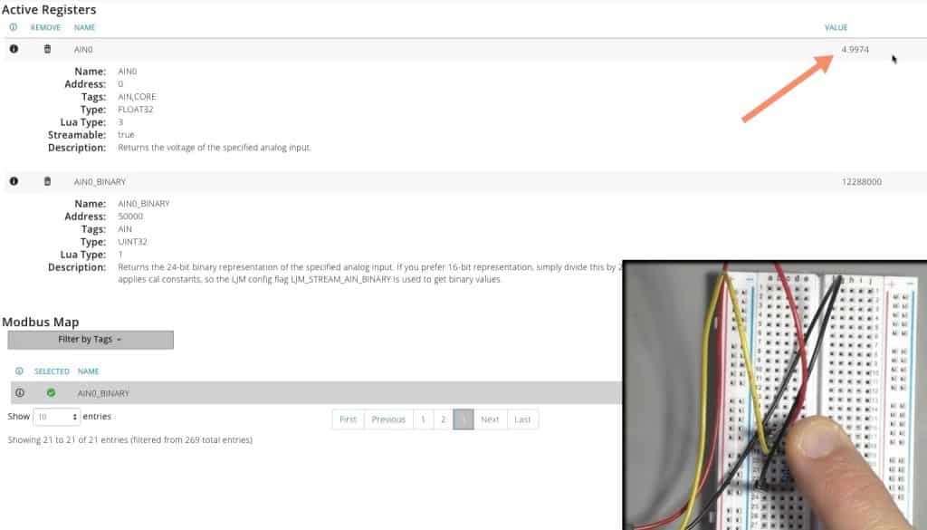Image resolution: width=927 pixels, height=530 pixels.
Task: Sort Modbus Map by NAME column
Action: (x=88, y=371)
